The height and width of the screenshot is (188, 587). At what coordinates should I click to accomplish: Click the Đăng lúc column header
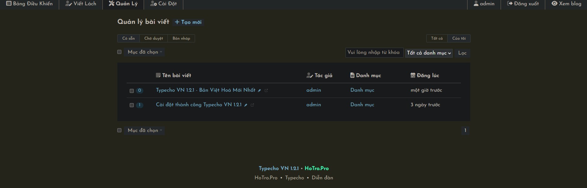[425, 75]
